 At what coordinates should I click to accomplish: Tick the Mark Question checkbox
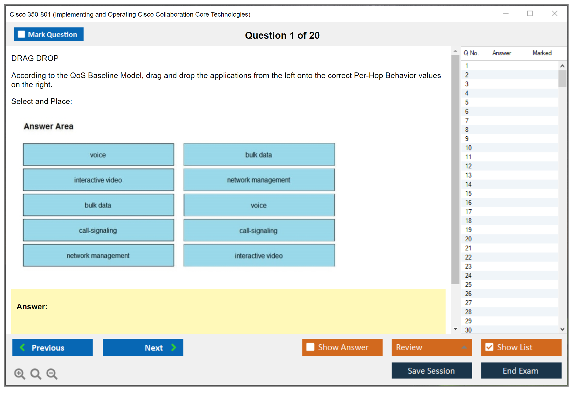21,34
